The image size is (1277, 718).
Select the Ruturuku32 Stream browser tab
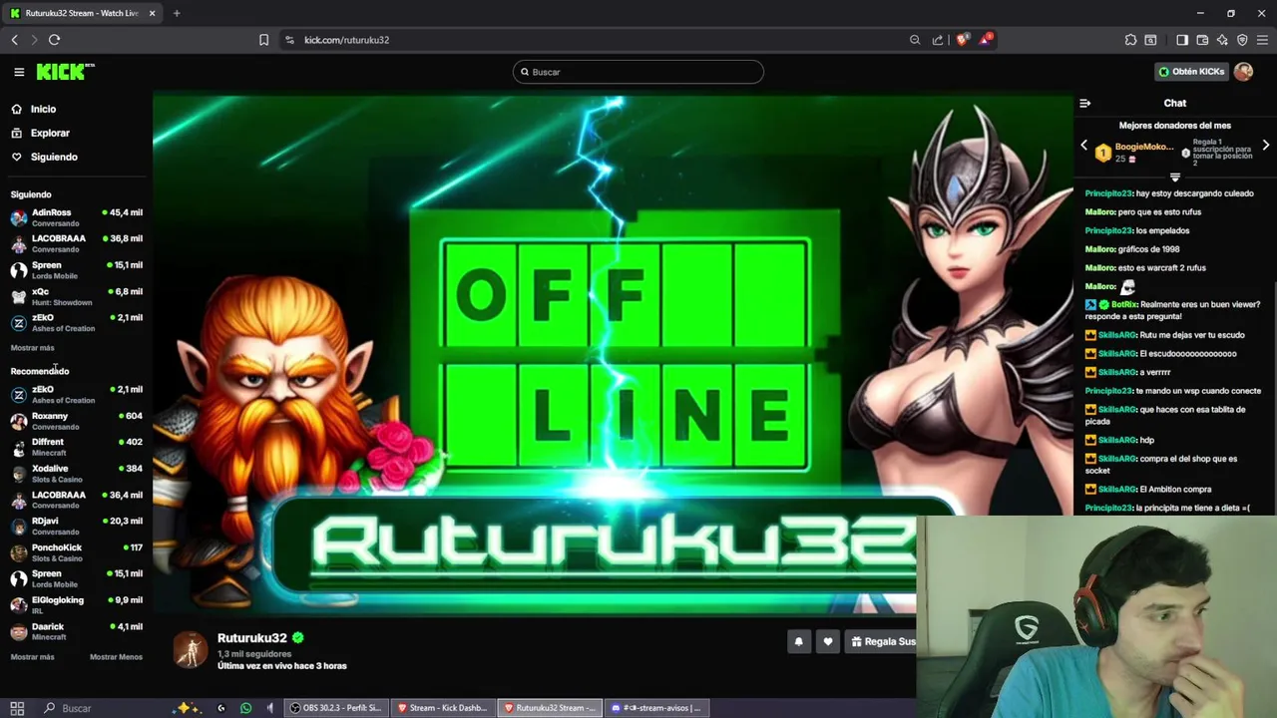click(x=82, y=13)
